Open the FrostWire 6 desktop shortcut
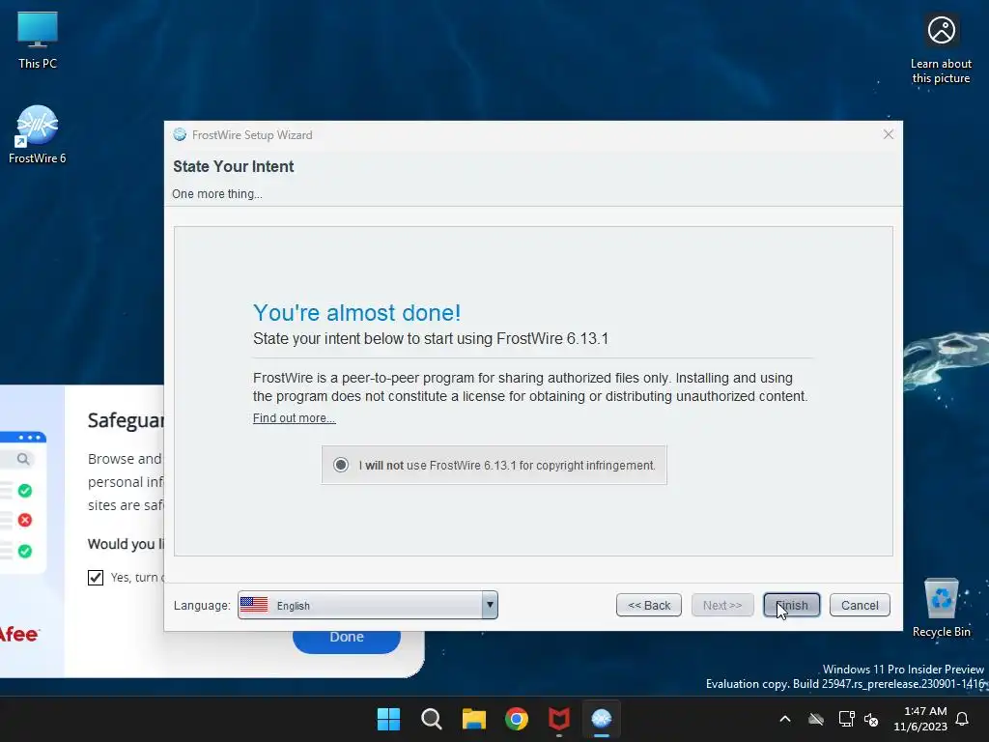Screen dimensions: 989x742 [38, 134]
